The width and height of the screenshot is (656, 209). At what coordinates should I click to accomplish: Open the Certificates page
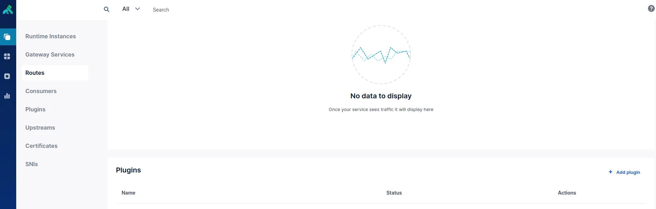[41, 146]
